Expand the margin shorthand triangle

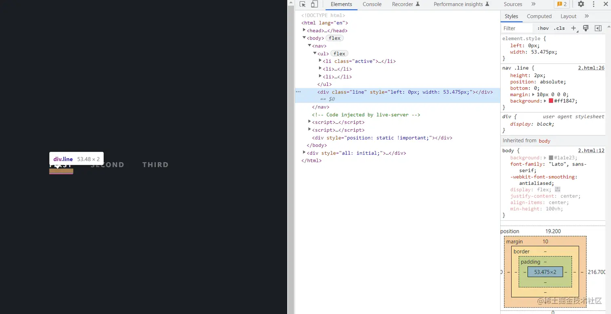(x=533, y=94)
